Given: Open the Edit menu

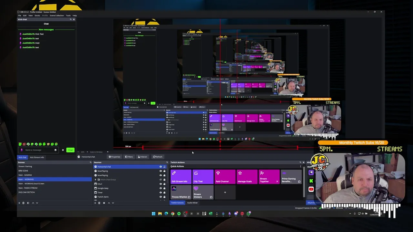Looking at the screenshot, I should pyautogui.click(x=25, y=15).
